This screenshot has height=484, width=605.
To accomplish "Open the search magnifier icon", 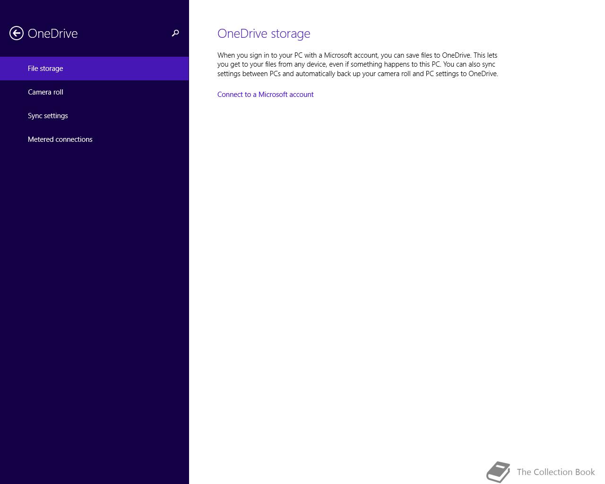I will pos(175,33).
